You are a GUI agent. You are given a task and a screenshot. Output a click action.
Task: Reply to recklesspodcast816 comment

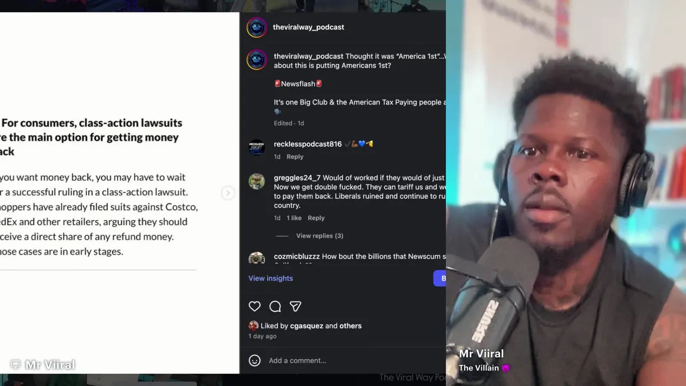[x=295, y=157]
